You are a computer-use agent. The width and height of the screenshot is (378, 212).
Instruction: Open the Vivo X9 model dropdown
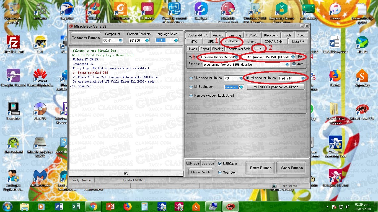click(241, 78)
